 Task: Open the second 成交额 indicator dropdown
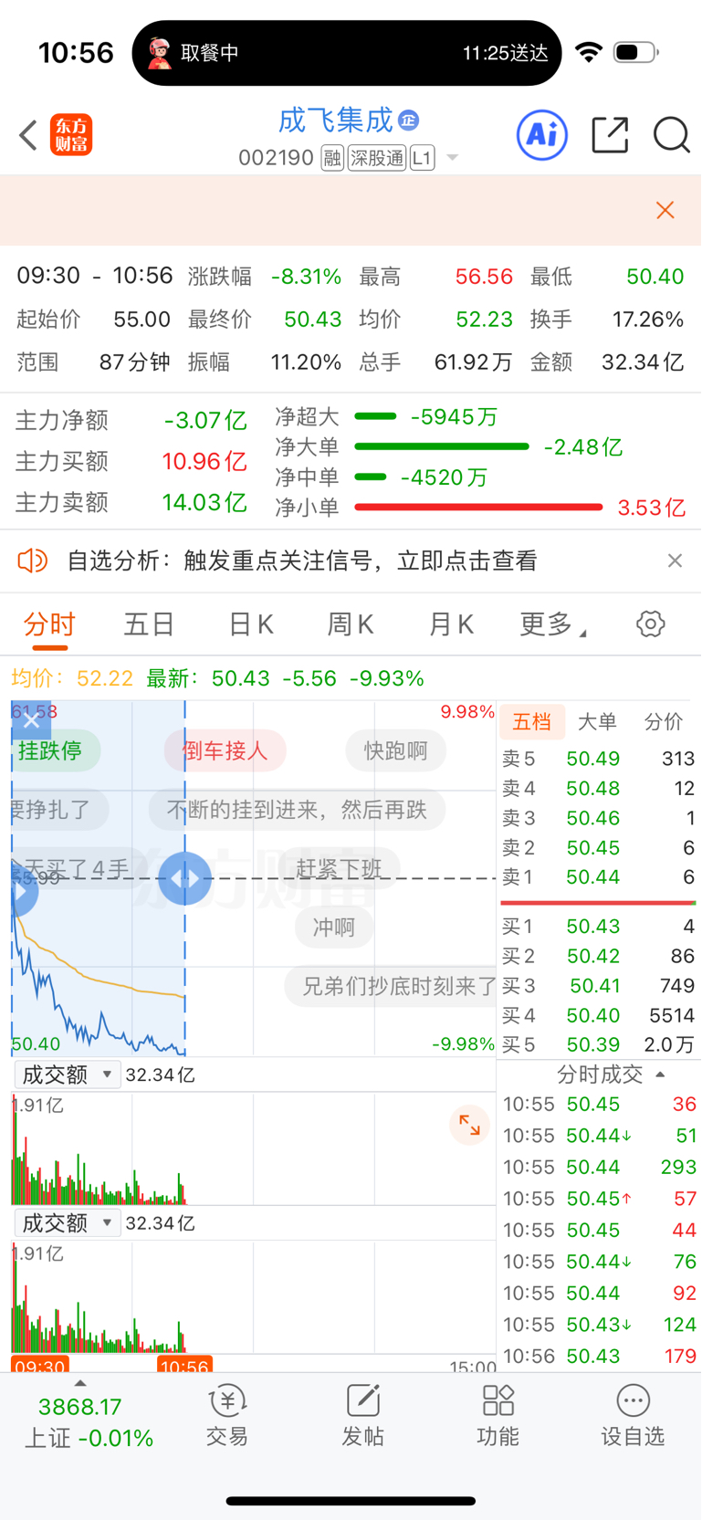(x=68, y=1222)
